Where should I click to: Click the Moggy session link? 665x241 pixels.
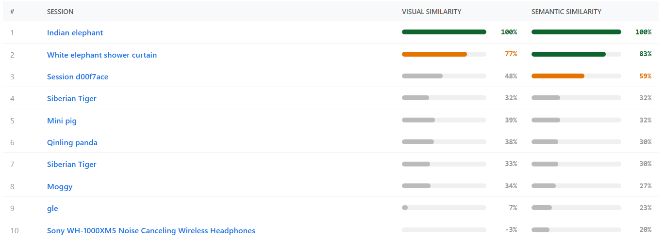60,186
